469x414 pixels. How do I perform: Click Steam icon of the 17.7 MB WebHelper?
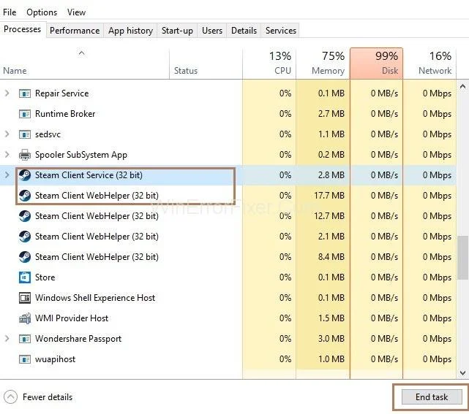[25, 196]
